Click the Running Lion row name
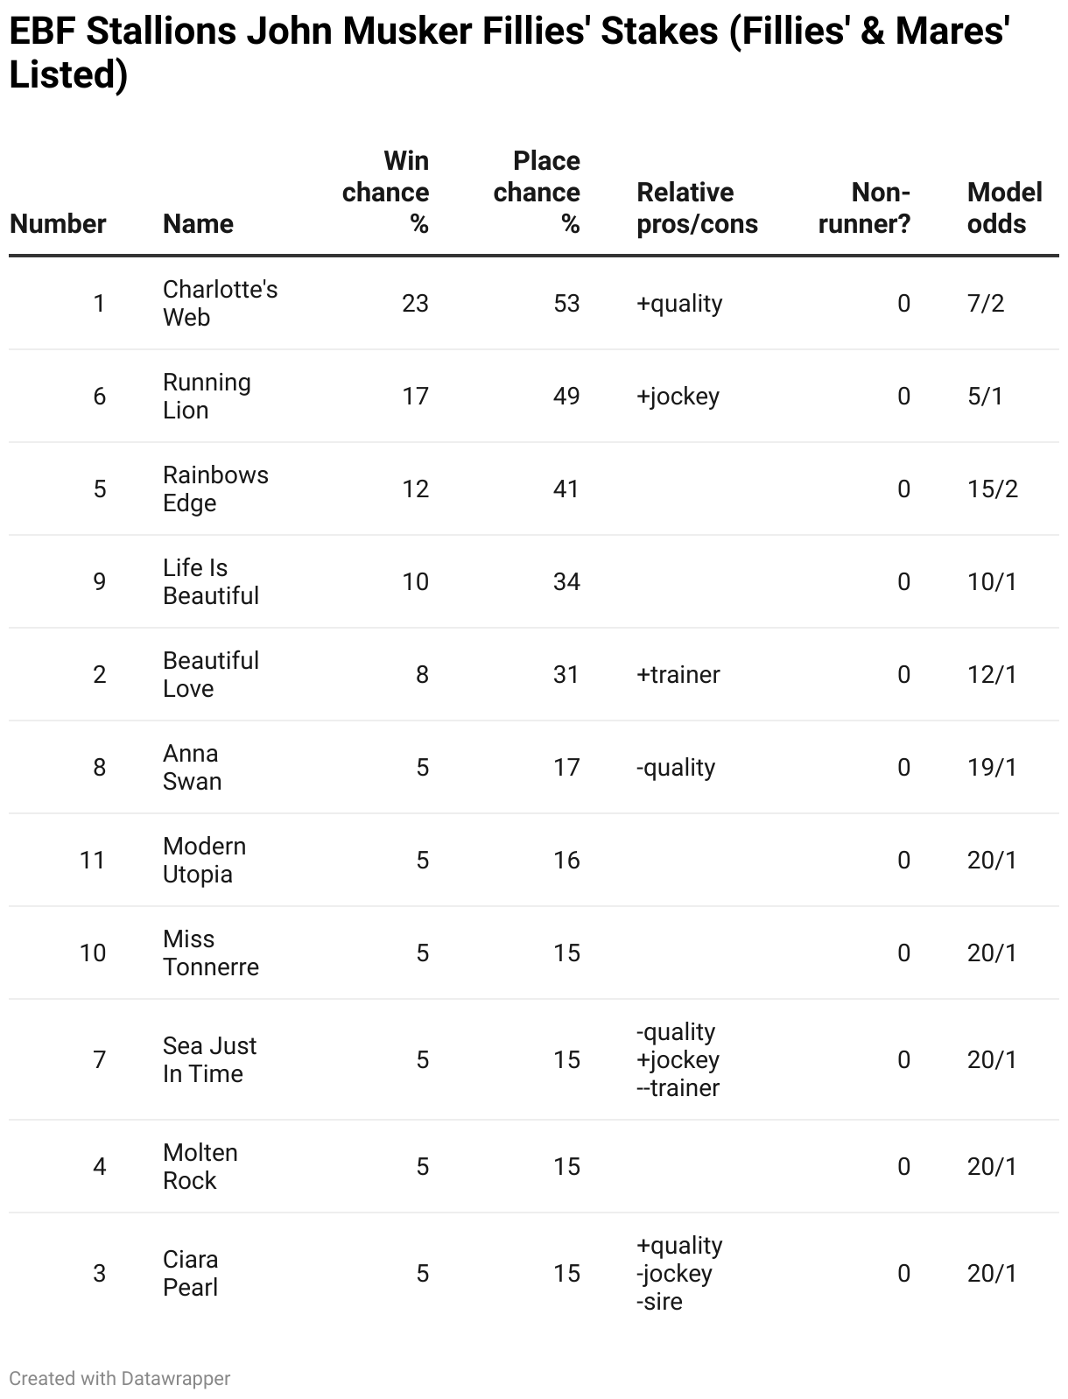 pyautogui.click(x=207, y=396)
